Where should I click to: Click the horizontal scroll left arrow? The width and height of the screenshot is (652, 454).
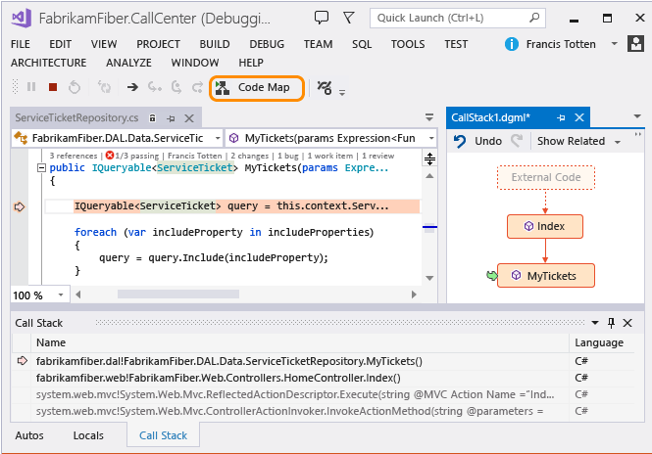click(x=78, y=295)
